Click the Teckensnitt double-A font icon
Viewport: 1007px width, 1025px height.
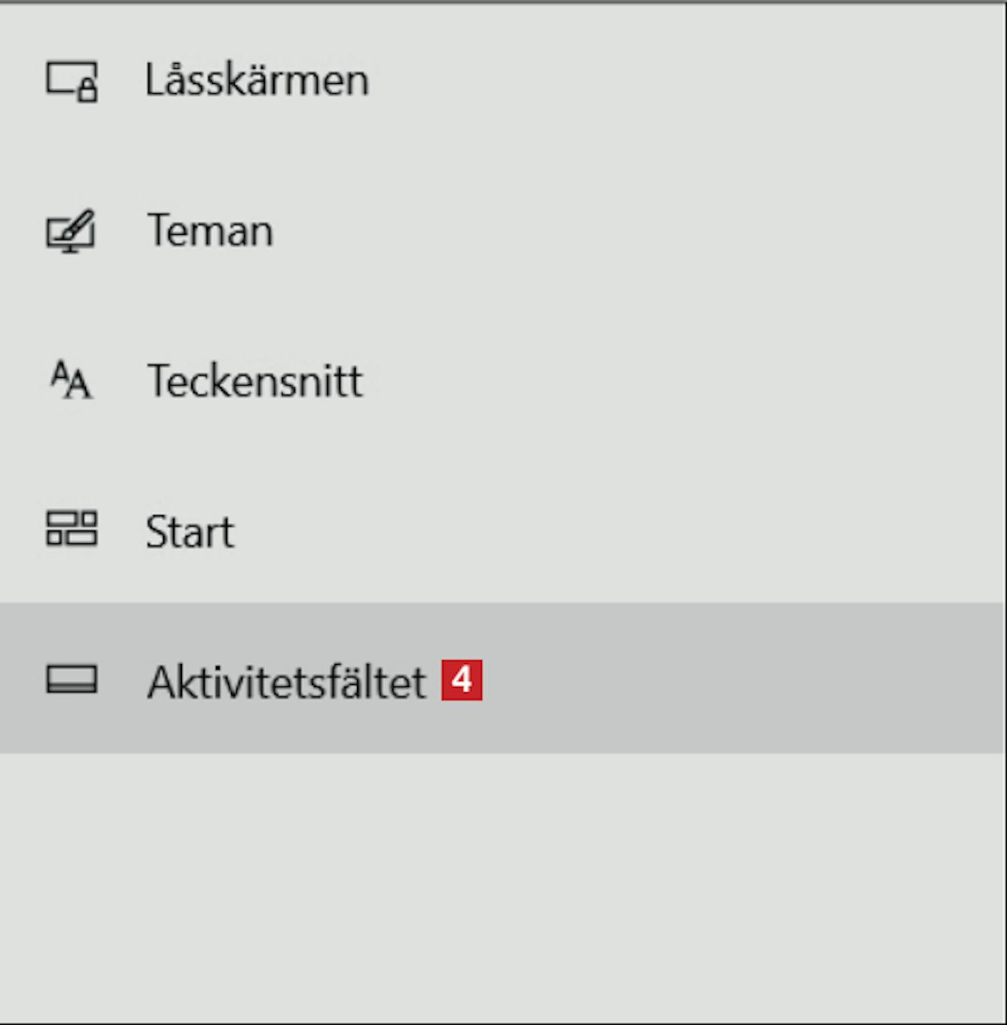coord(71,380)
